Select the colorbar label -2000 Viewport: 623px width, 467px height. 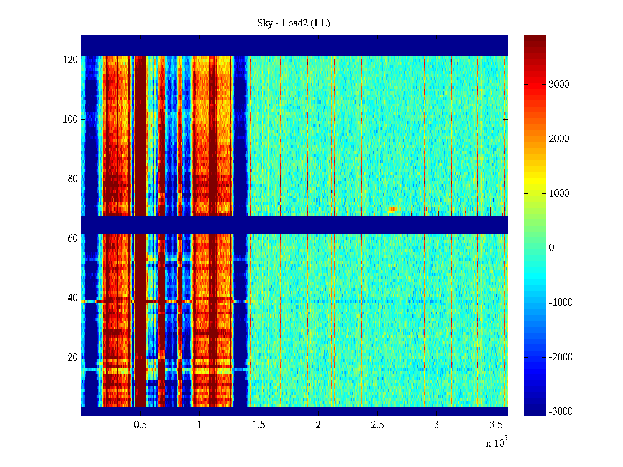(560, 357)
